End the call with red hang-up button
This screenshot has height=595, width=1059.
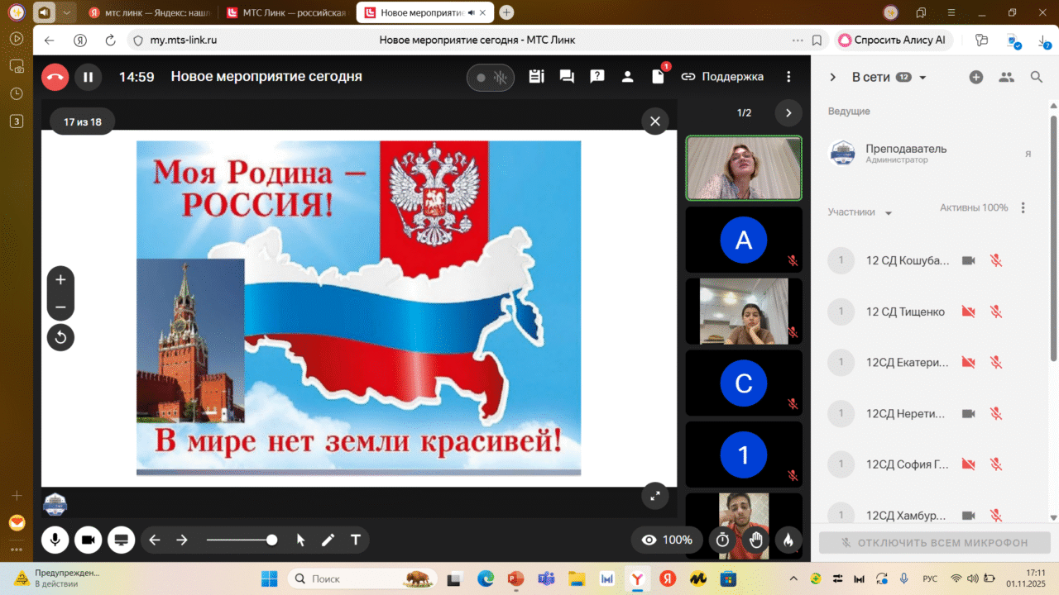point(55,77)
